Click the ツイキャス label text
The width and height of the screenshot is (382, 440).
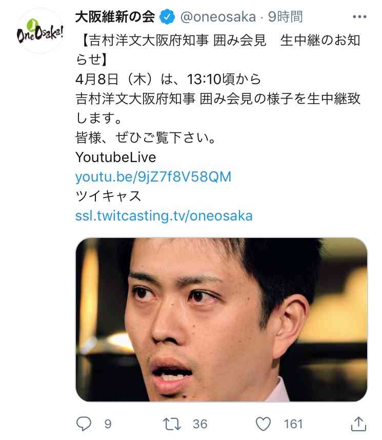(108, 196)
